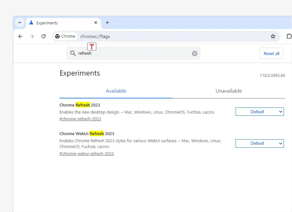Click the Experiments page heading
This screenshot has height=212, width=292.
click(x=80, y=73)
